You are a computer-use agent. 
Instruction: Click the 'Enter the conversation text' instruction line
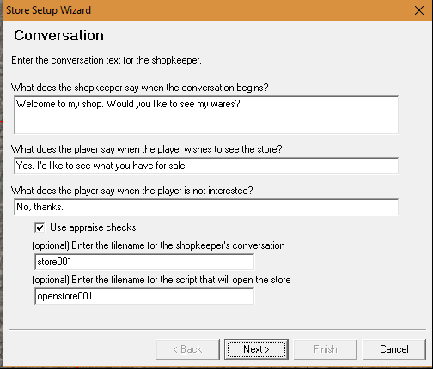[107, 60]
